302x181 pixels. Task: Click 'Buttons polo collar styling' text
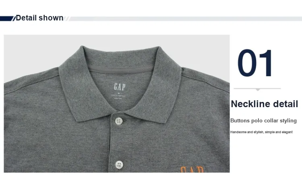point(263,121)
